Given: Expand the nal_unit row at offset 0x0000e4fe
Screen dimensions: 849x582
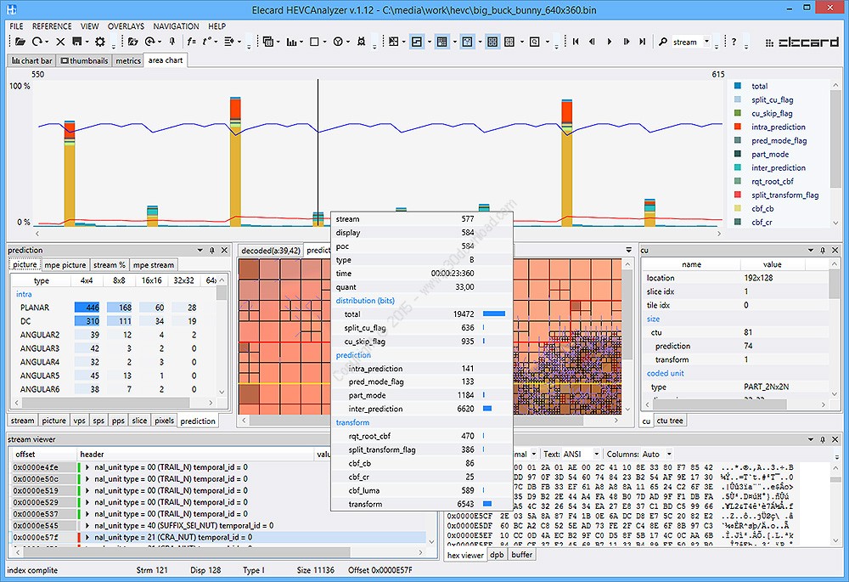Looking at the screenshot, I should [x=87, y=467].
